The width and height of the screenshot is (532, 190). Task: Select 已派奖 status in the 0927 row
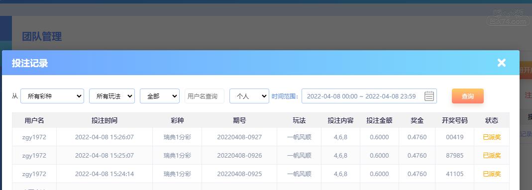pos(492,137)
